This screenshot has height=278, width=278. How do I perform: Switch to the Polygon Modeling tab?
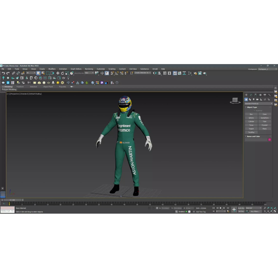(x=9, y=89)
